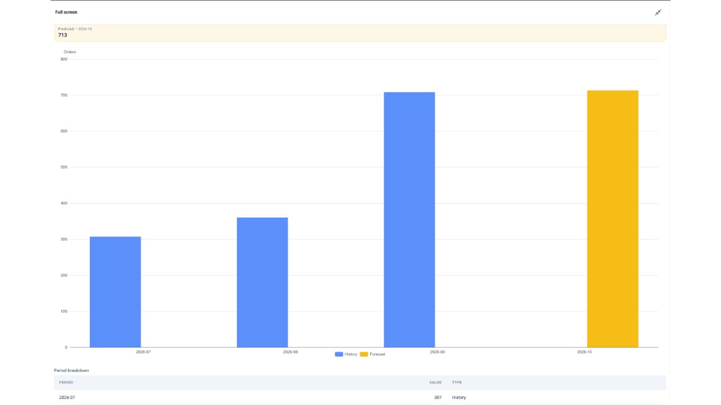The height and width of the screenshot is (405, 721).
Task: Select the 2026-07 history bar
Action: [115, 292]
